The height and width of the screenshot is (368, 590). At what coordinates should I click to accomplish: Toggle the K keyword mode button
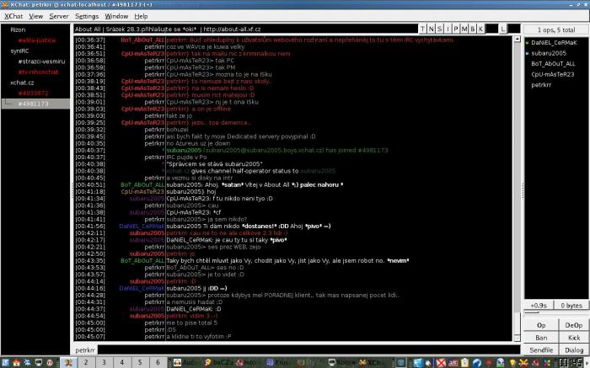480,29
